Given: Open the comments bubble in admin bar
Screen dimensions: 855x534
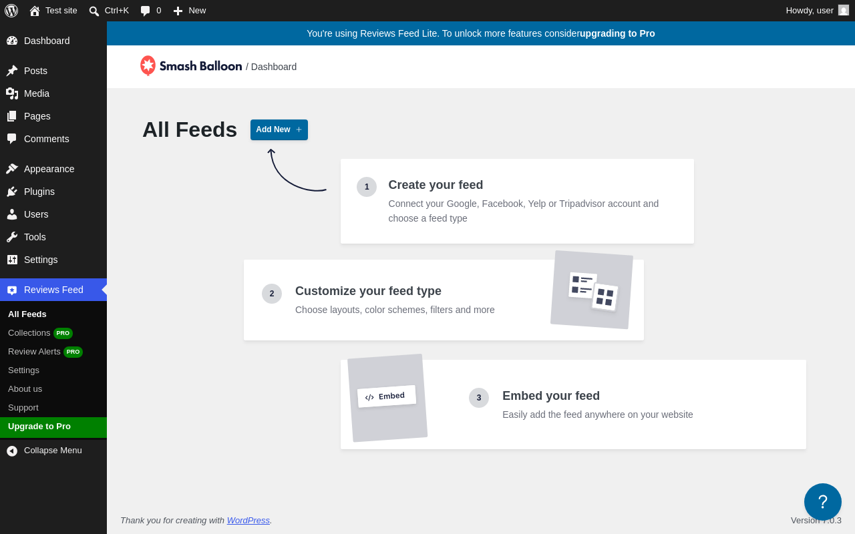Looking at the screenshot, I should tap(145, 11).
